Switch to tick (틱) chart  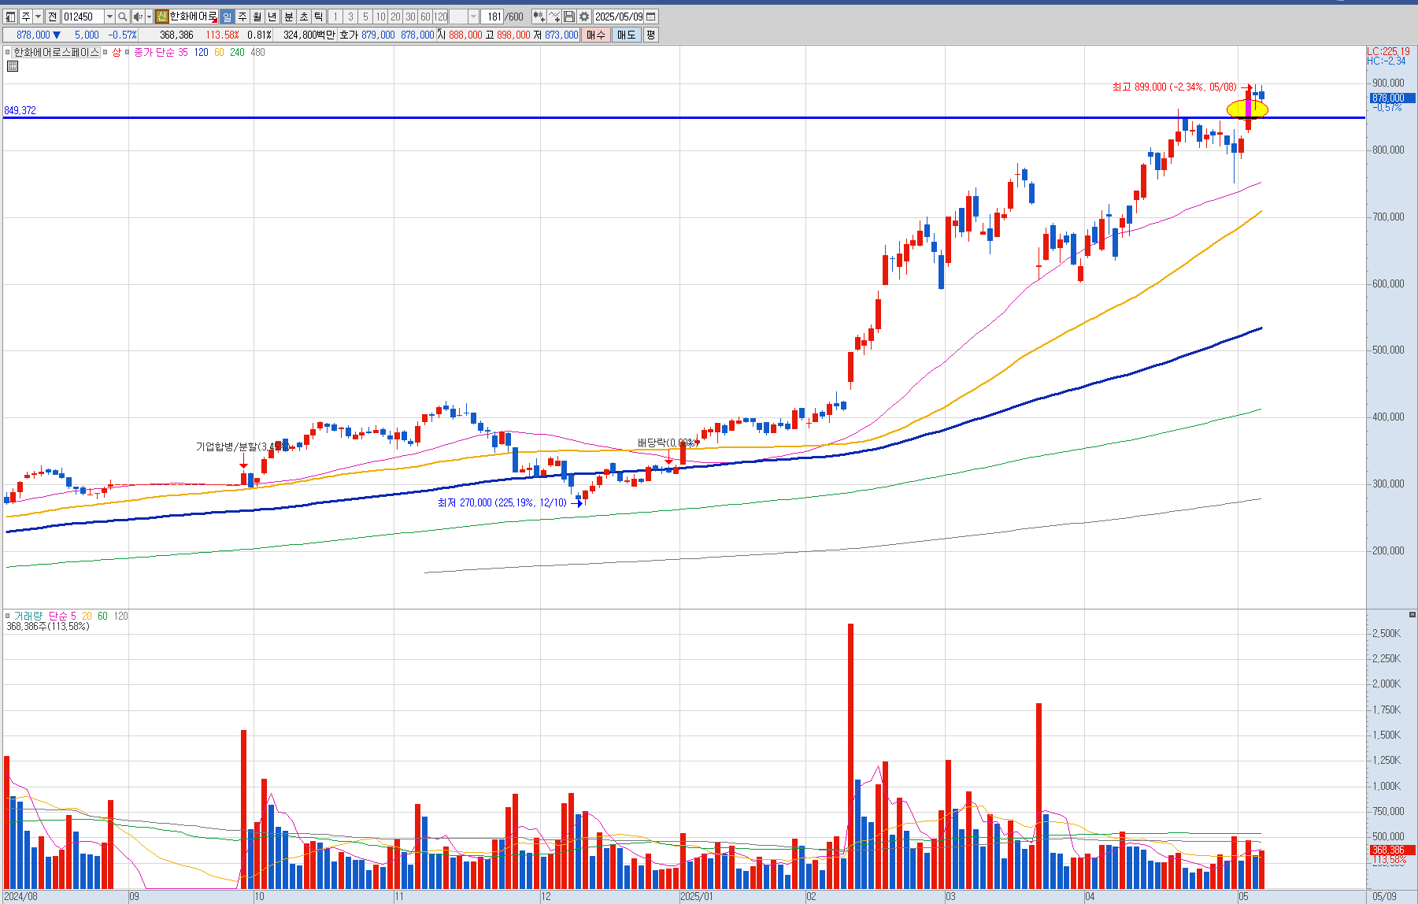(318, 17)
